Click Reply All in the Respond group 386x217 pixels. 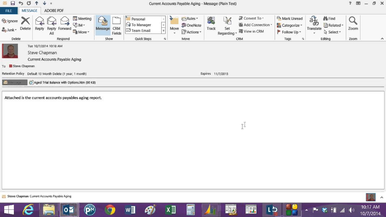click(x=52, y=26)
